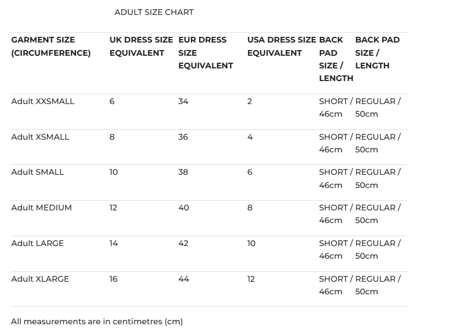Click EUR size 40 cell

pyautogui.click(x=184, y=208)
